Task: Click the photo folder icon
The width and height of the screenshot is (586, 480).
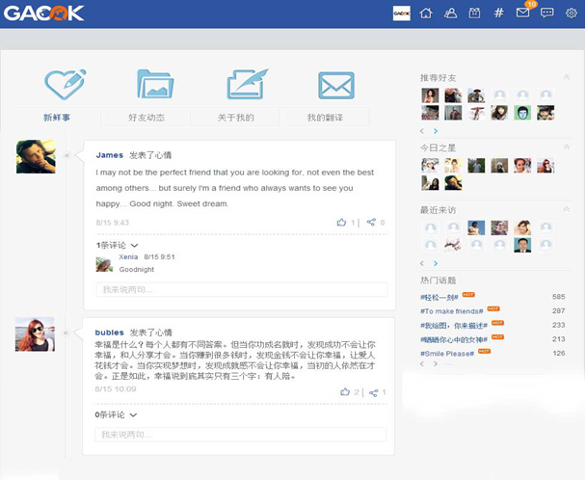Action: [x=155, y=84]
